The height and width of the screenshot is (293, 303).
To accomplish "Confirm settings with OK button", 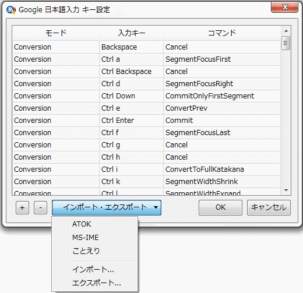I will (220, 207).
